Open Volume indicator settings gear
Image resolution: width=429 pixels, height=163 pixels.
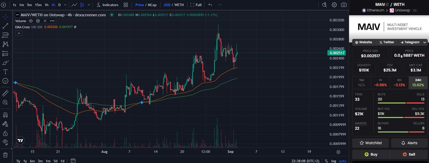(x=38, y=21)
